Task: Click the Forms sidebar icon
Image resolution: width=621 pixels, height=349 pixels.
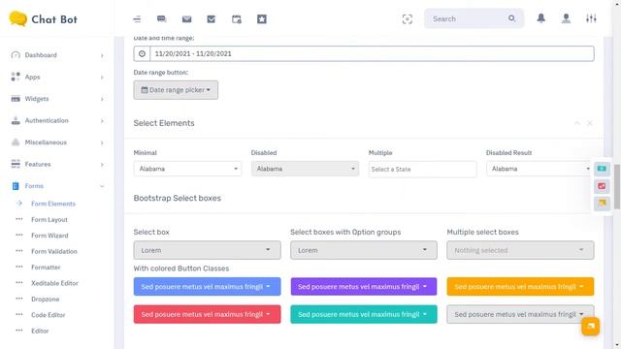Action: pyautogui.click(x=16, y=186)
